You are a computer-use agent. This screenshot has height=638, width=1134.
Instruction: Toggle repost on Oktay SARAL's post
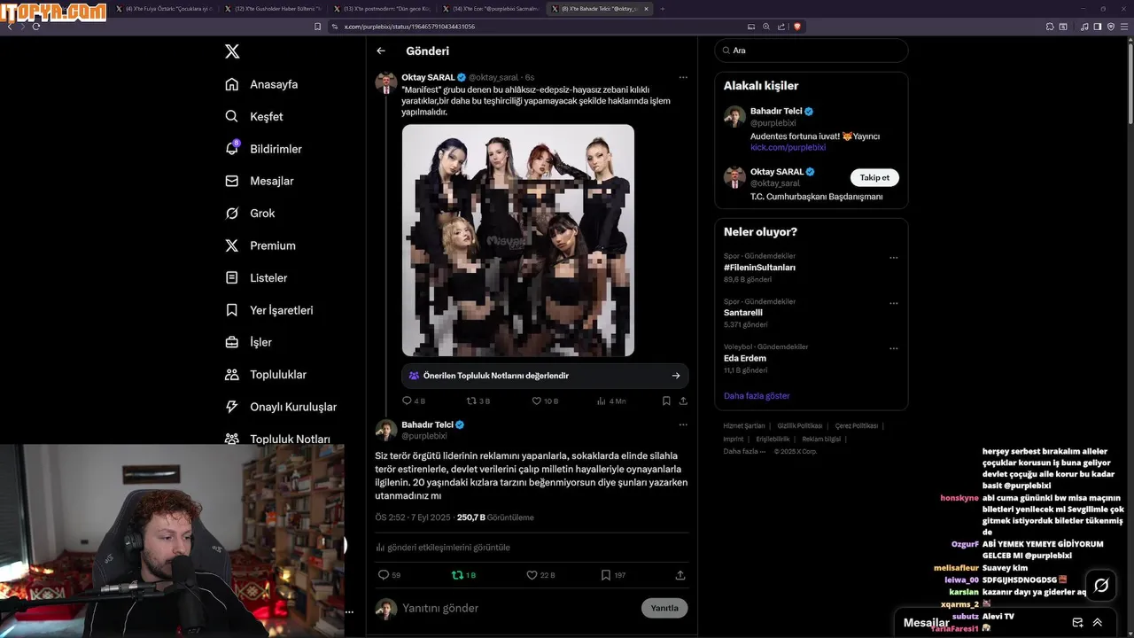[478, 401]
